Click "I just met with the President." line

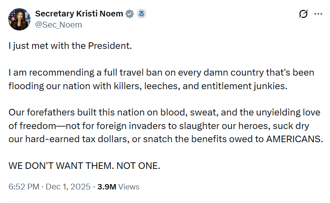pos(70,46)
